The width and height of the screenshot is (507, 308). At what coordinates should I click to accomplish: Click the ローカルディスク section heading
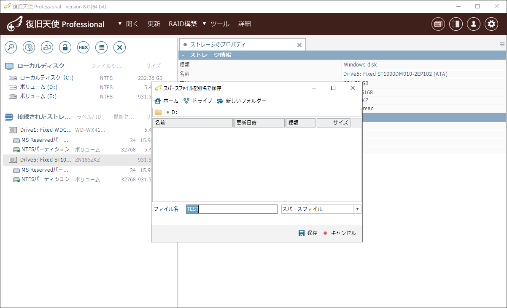[41, 66]
